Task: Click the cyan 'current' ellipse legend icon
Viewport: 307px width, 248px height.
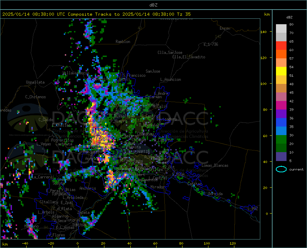Action: click(281, 169)
